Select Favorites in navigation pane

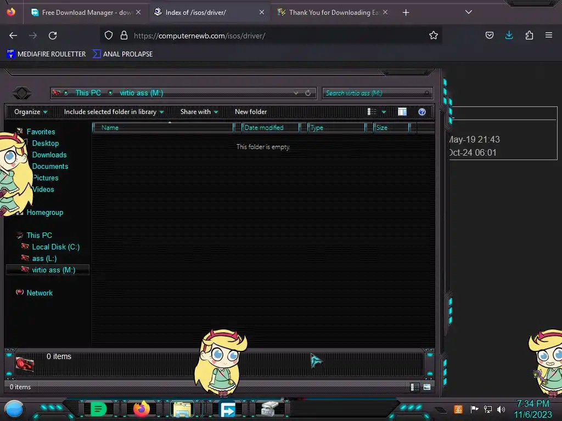(x=41, y=132)
